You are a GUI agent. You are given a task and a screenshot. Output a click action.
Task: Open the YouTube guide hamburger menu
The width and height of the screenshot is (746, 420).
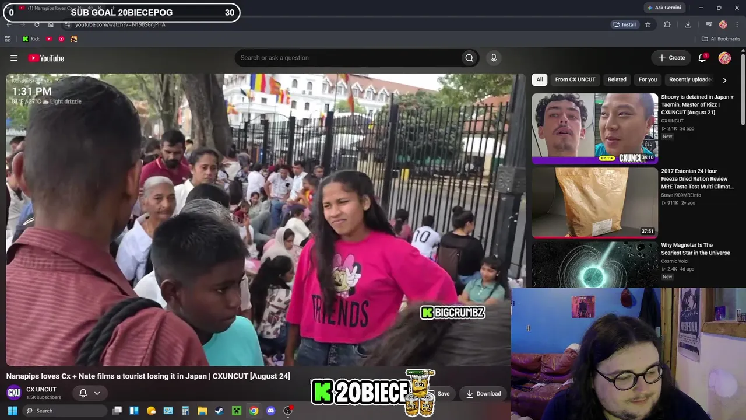click(x=14, y=58)
